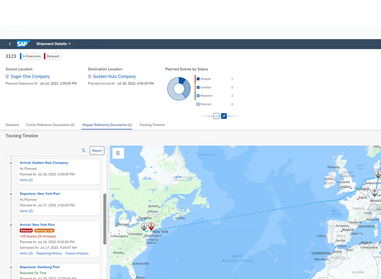This screenshot has width=381, height=279.
Task: Select the Tracking Timeline tab
Action: 152,125
